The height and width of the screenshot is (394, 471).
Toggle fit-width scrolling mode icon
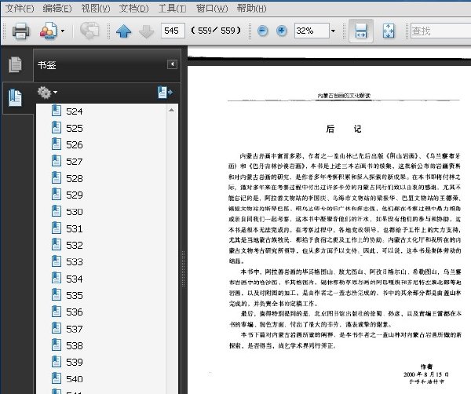point(361,31)
